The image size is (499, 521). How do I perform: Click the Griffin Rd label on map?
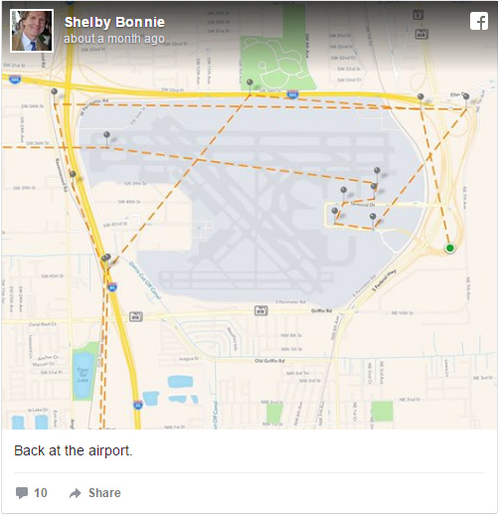tap(321, 310)
